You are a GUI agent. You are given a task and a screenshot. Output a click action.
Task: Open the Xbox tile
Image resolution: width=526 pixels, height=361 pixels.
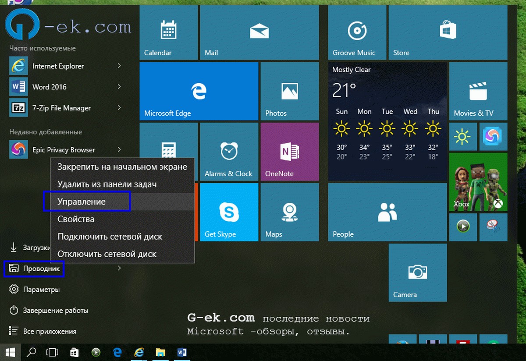tap(478, 182)
